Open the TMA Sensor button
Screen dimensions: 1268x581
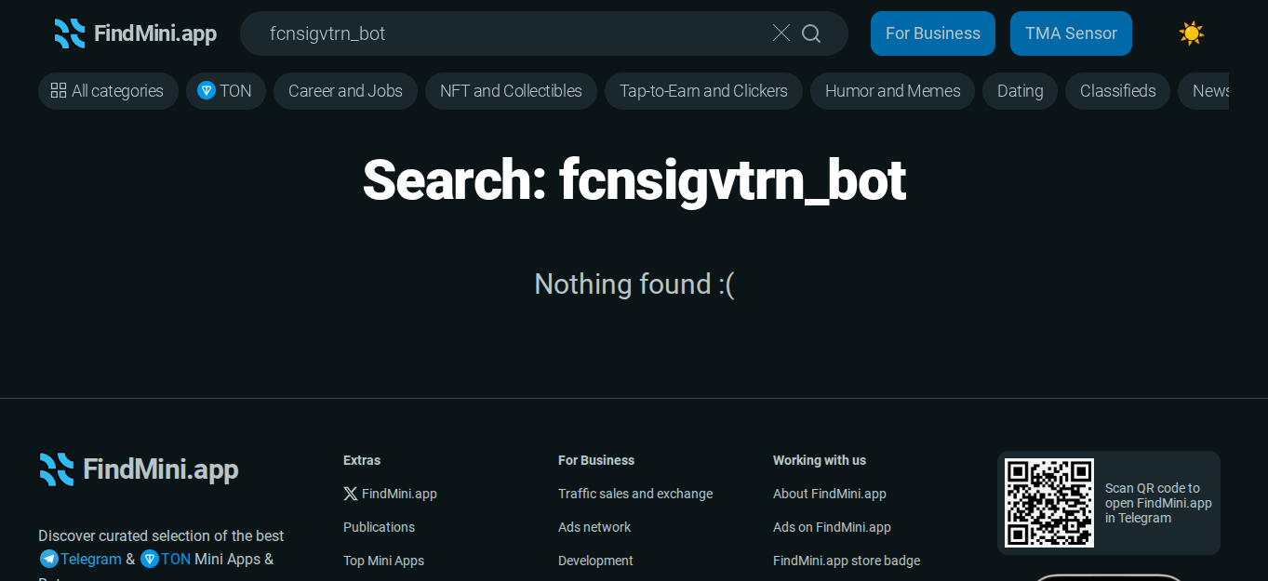point(1071,33)
